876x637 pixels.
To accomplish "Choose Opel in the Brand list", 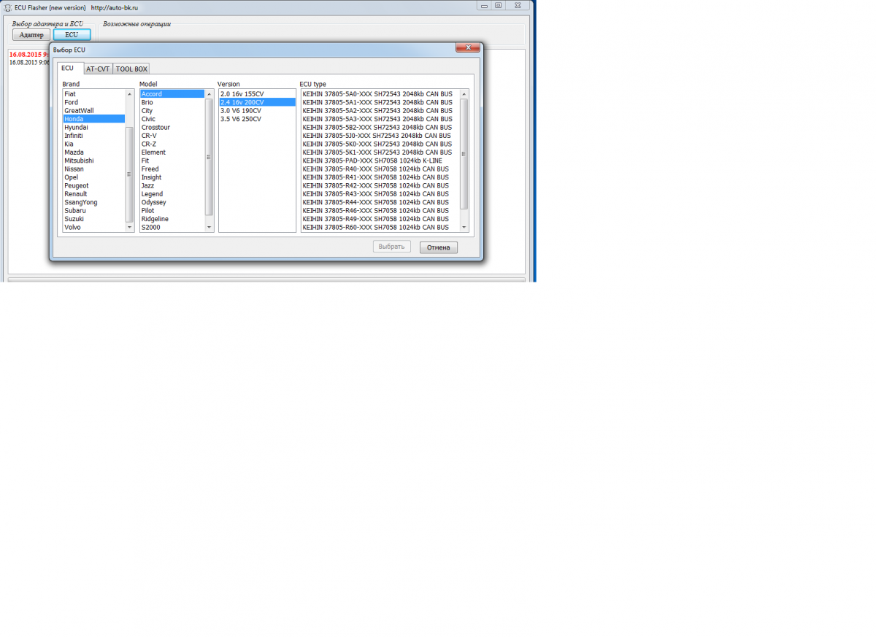I will pyautogui.click(x=93, y=177).
